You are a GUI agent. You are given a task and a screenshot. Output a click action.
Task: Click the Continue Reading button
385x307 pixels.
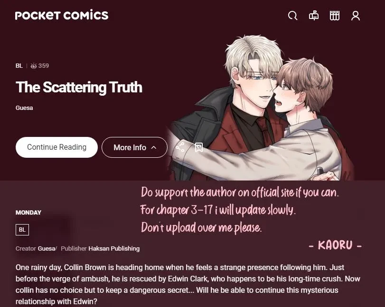(x=56, y=147)
